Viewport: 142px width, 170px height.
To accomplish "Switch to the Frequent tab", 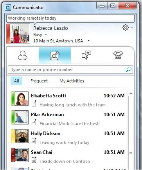I will pos(39,81).
